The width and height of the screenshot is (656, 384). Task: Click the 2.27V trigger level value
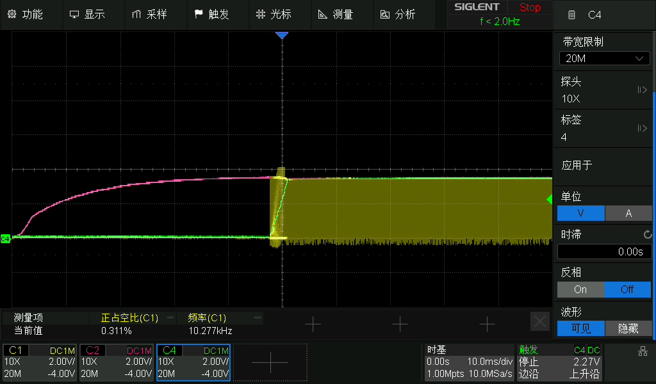[x=587, y=362]
